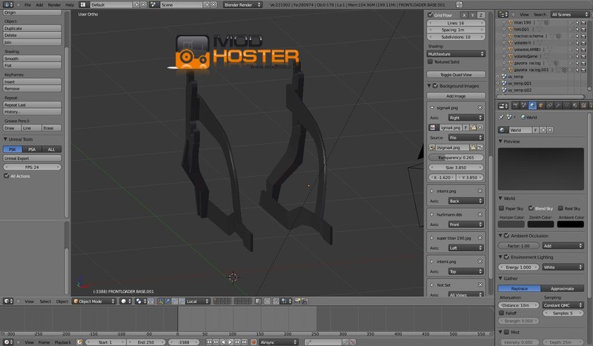Click the OpenGL render animation clapper icon
The height and width of the screenshot is (346, 593).
[305, 302]
